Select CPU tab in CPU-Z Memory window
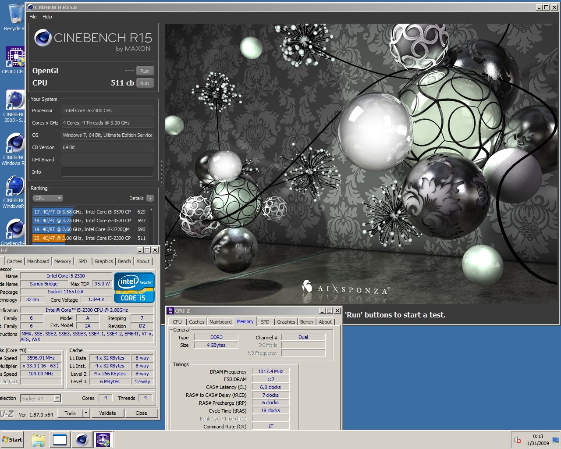 click(x=177, y=322)
